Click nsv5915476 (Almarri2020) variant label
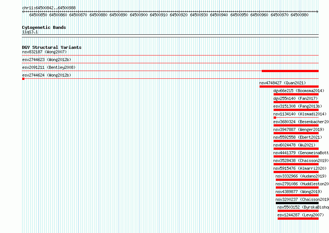Viewport: 329px width, 233px height. [x=300, y=168]
